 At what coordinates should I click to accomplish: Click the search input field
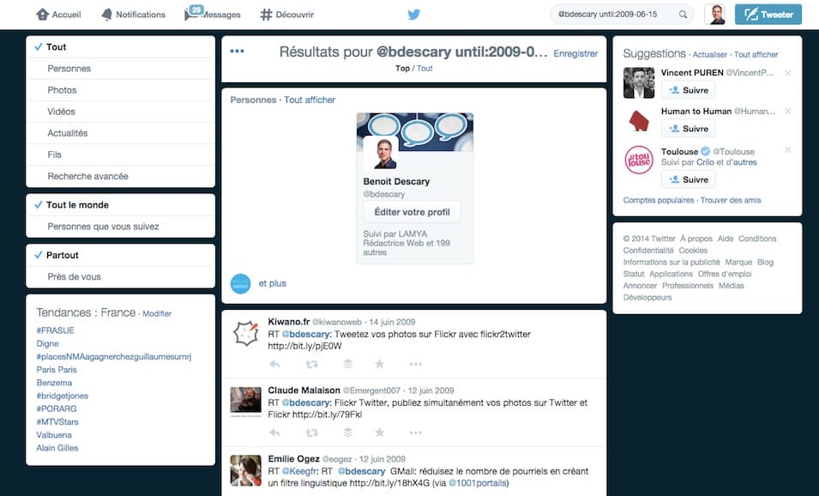[613, 15]
